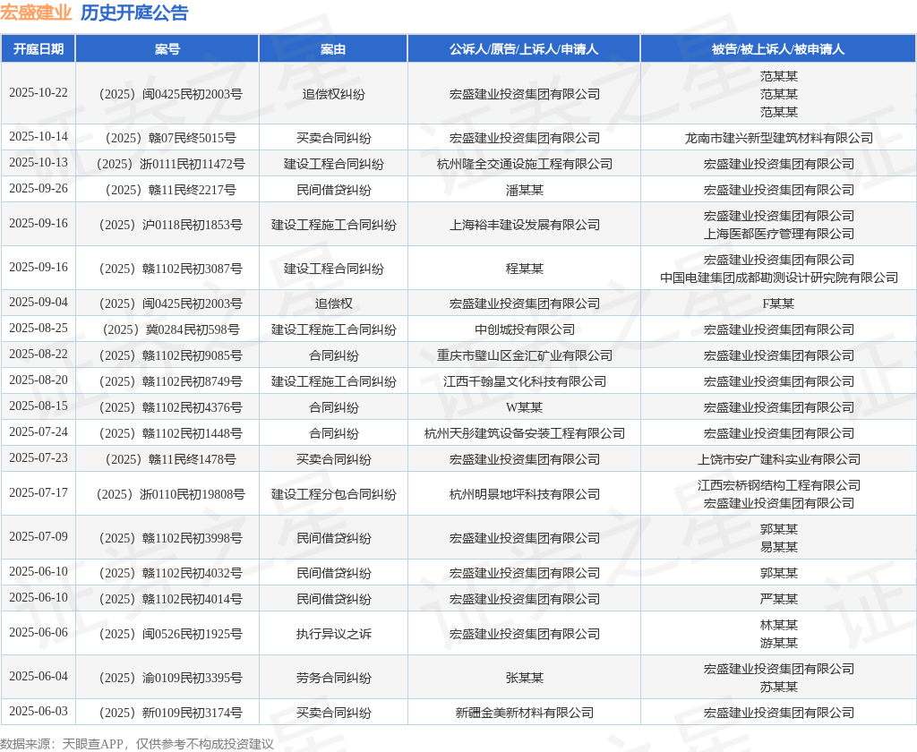Click case reason 执行异议之诉
917x752 pixels.
333,634
